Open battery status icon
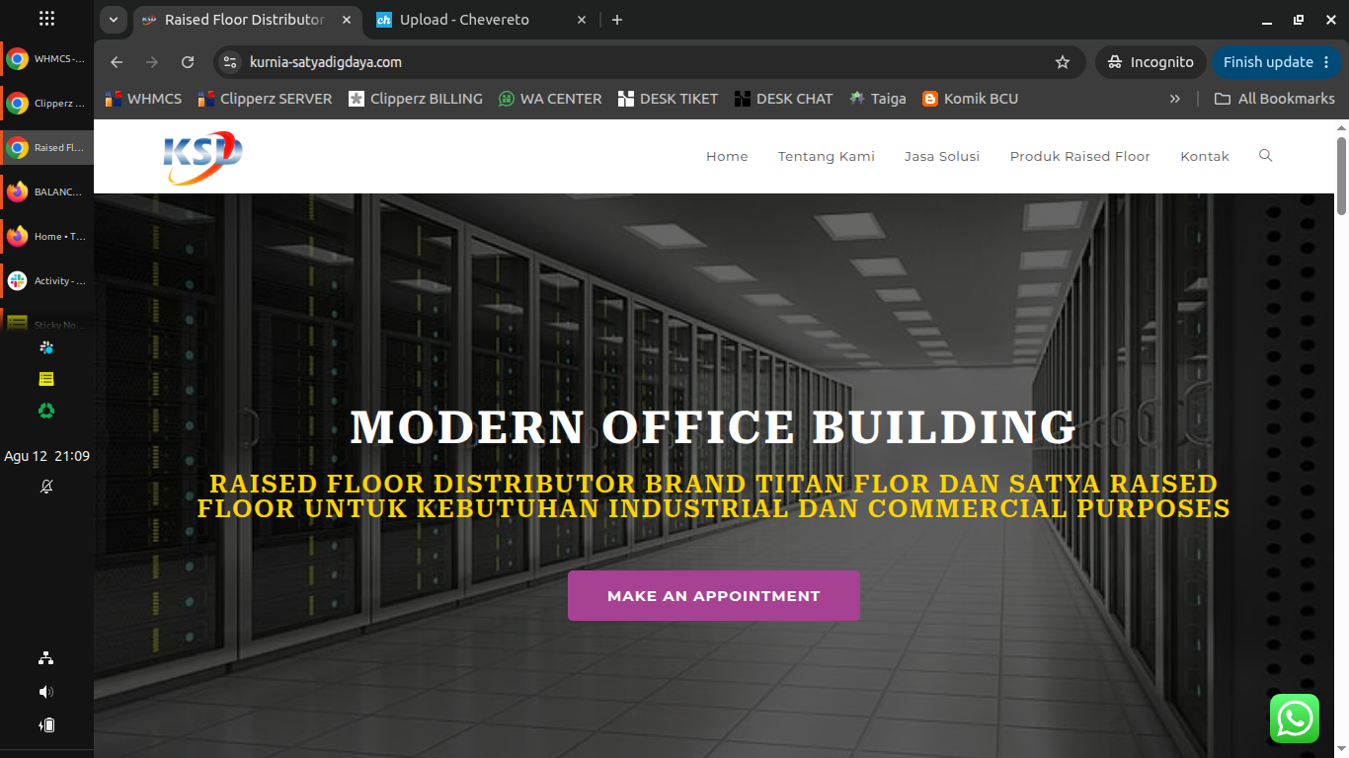This screenshot has height=758, width=1349. tap(46, 725)
